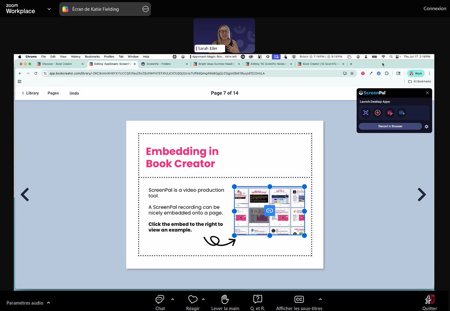Open Chrome extensions puzzle icon

click(x=387, y=73)
